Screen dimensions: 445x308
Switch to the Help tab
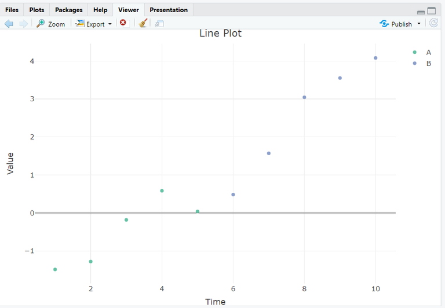[100, 10]
